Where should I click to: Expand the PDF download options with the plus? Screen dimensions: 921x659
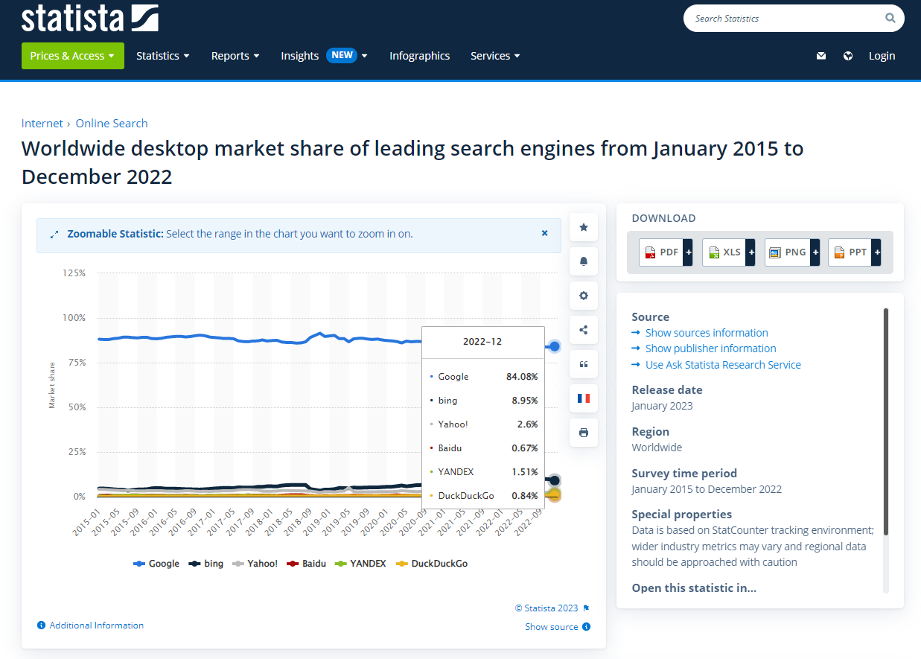[x=688, y=252]
